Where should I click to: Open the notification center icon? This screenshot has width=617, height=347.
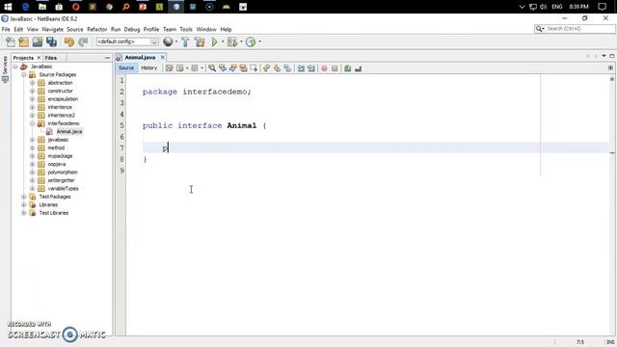pos(602,7)
